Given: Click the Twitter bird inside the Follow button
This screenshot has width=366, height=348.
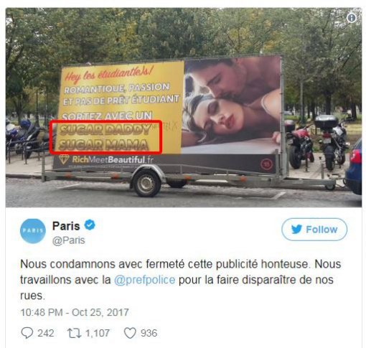Looking at the screenshot, I should tap(296, 229).
